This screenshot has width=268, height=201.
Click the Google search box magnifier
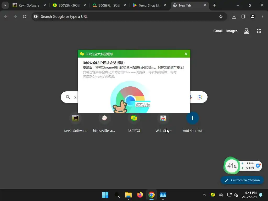pyautogui.click(x=68, y=97)
